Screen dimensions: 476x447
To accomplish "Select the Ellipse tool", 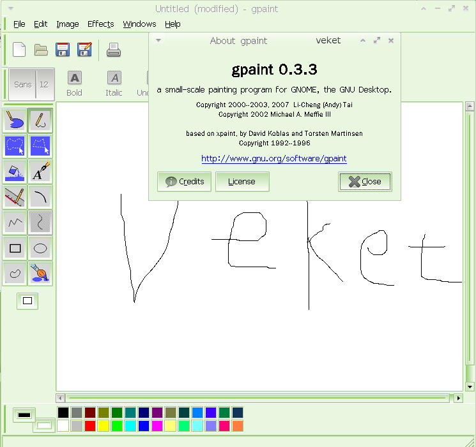I will [40, 248].
